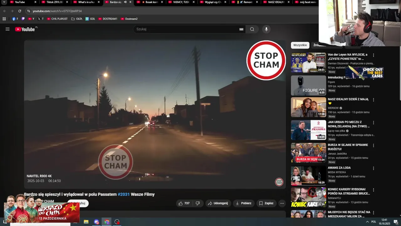The height and width of the screenshot is (226, 401).
Task: Expand the OLD\ bookmarks folder
Action: (77, 19)
